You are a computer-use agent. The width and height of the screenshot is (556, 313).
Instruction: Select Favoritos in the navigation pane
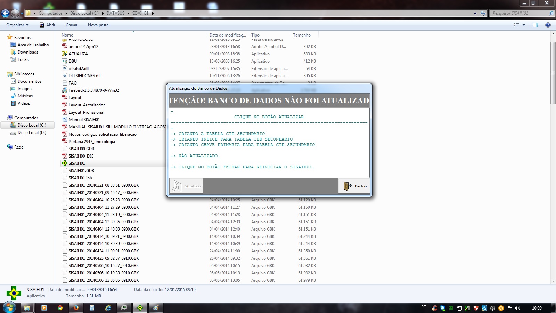(x=23, y=37)
